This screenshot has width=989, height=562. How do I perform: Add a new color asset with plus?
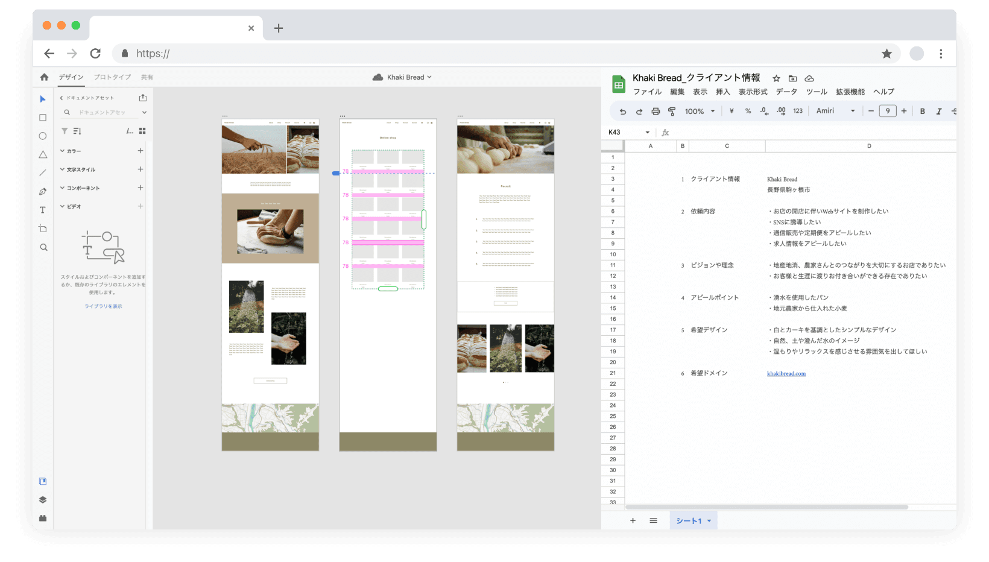click(141, 151)
